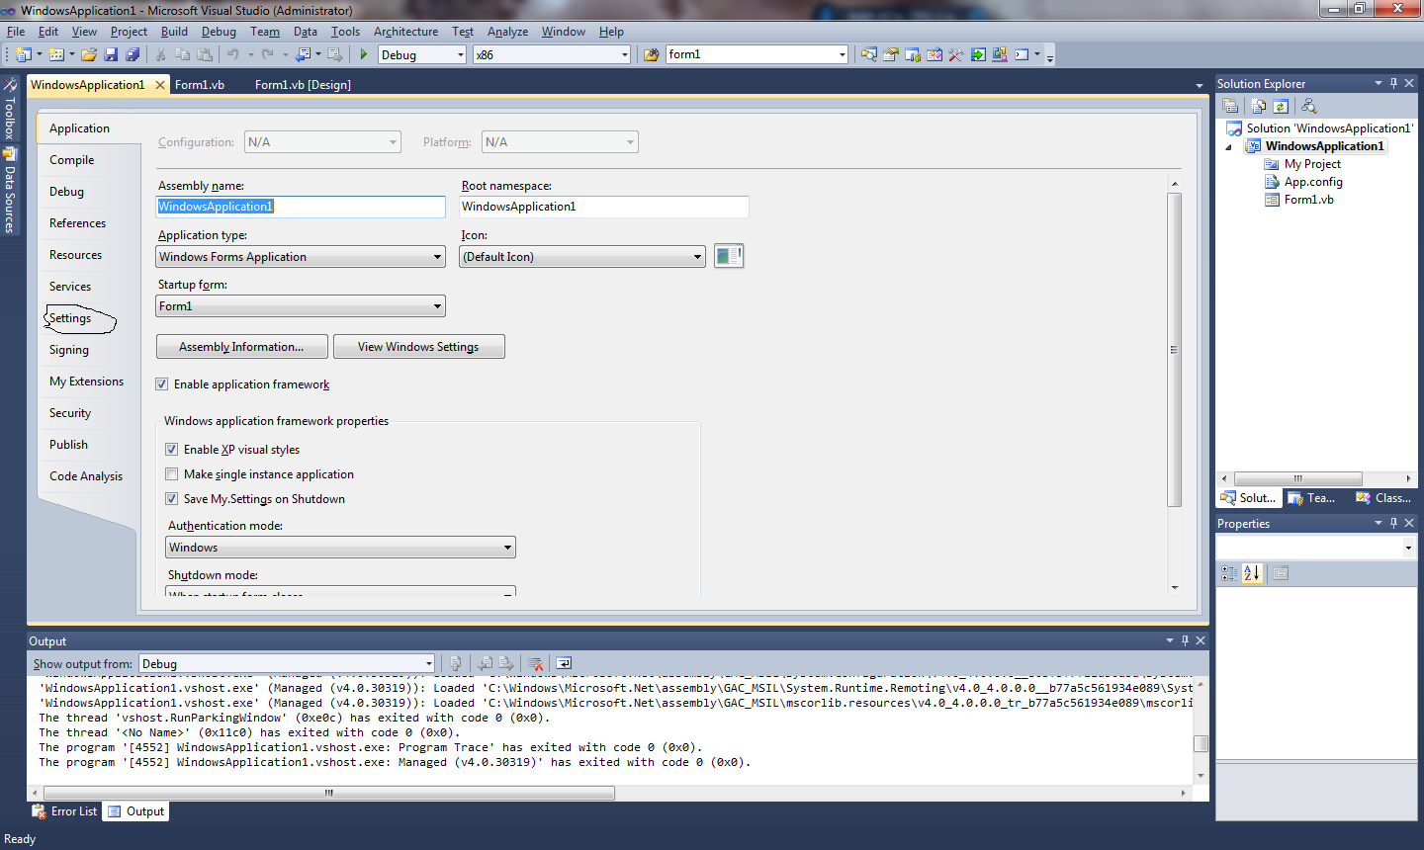The image size is (1424, 850).
Task: Toggle Enable XP visual styles checkbox
Action: click(172, 449)
